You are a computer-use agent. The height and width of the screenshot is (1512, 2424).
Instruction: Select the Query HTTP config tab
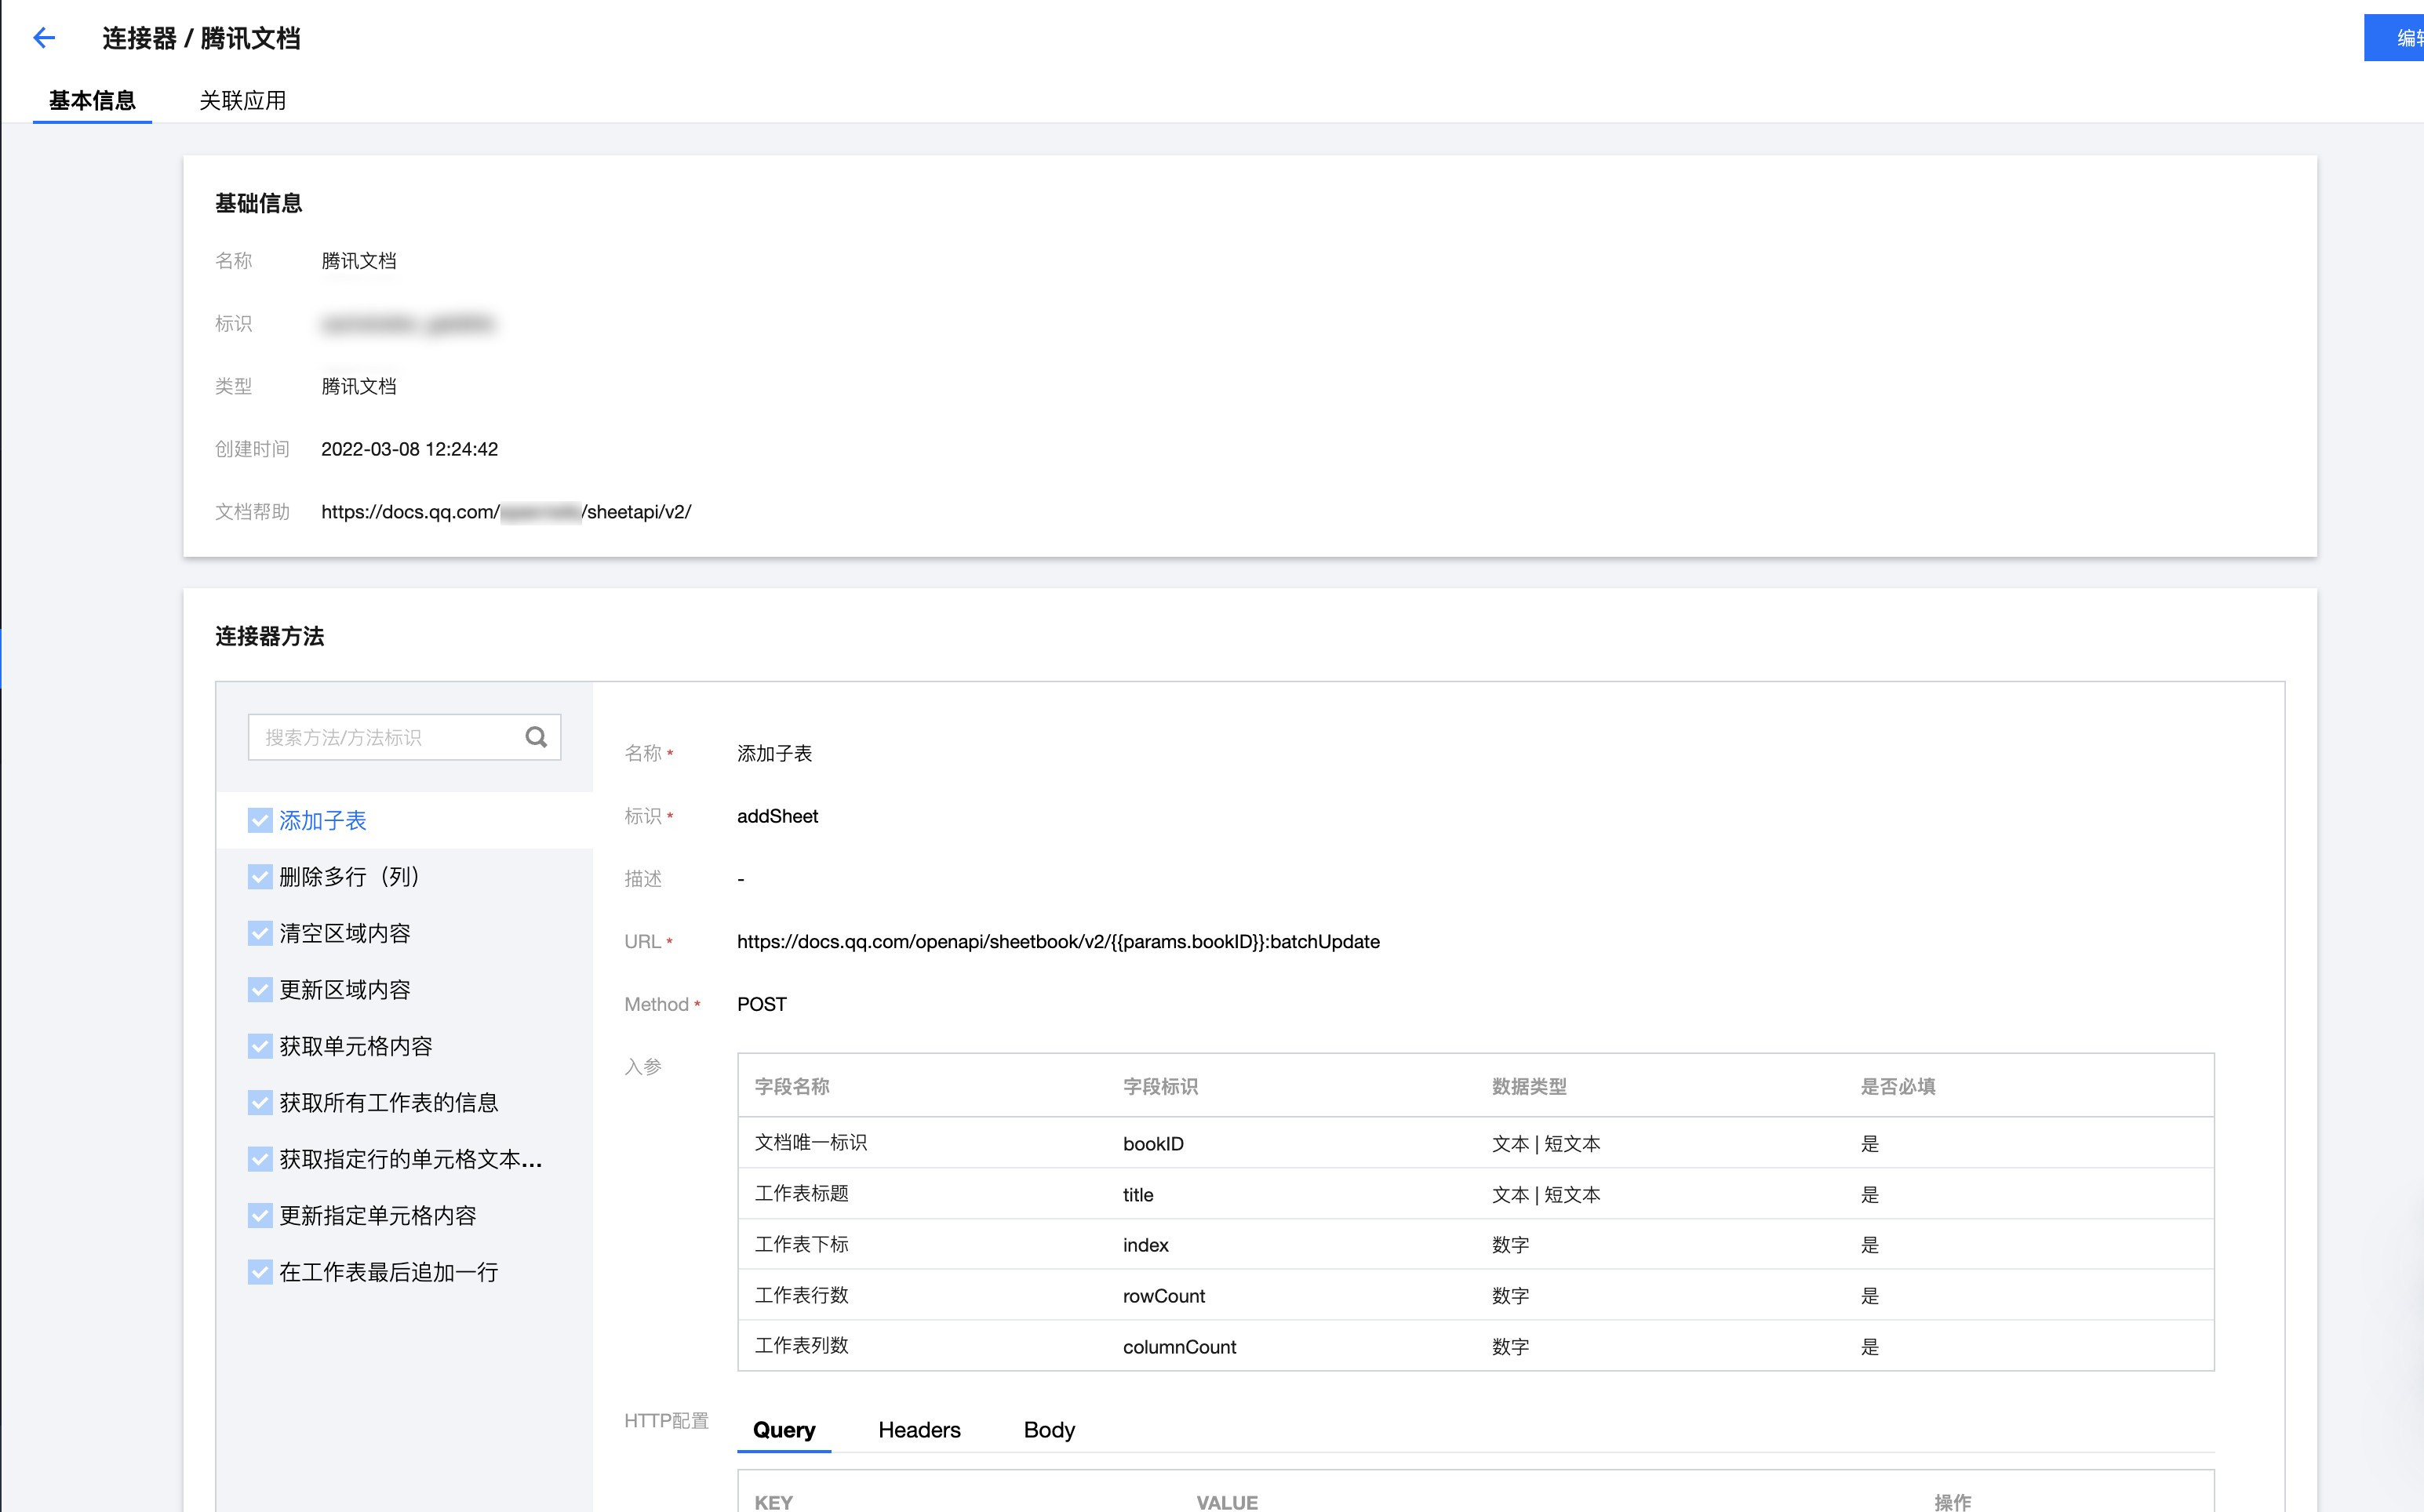784,1430
